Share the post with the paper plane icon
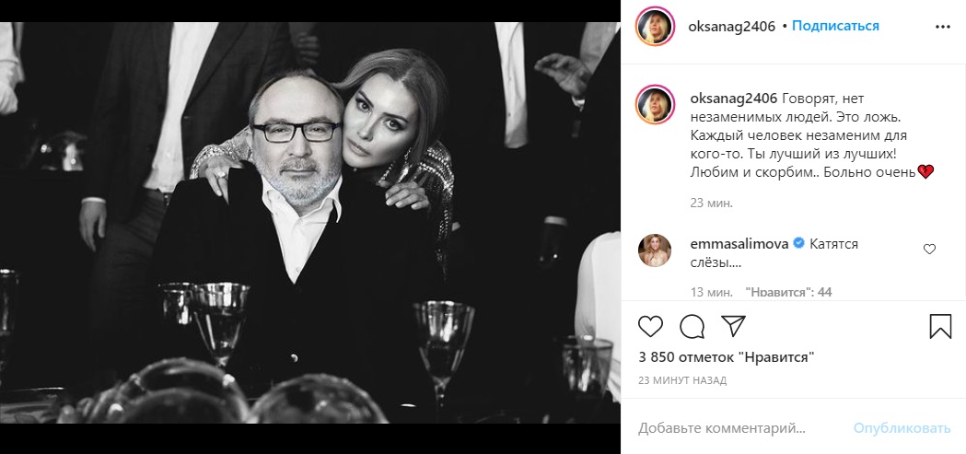 point(732,327)
